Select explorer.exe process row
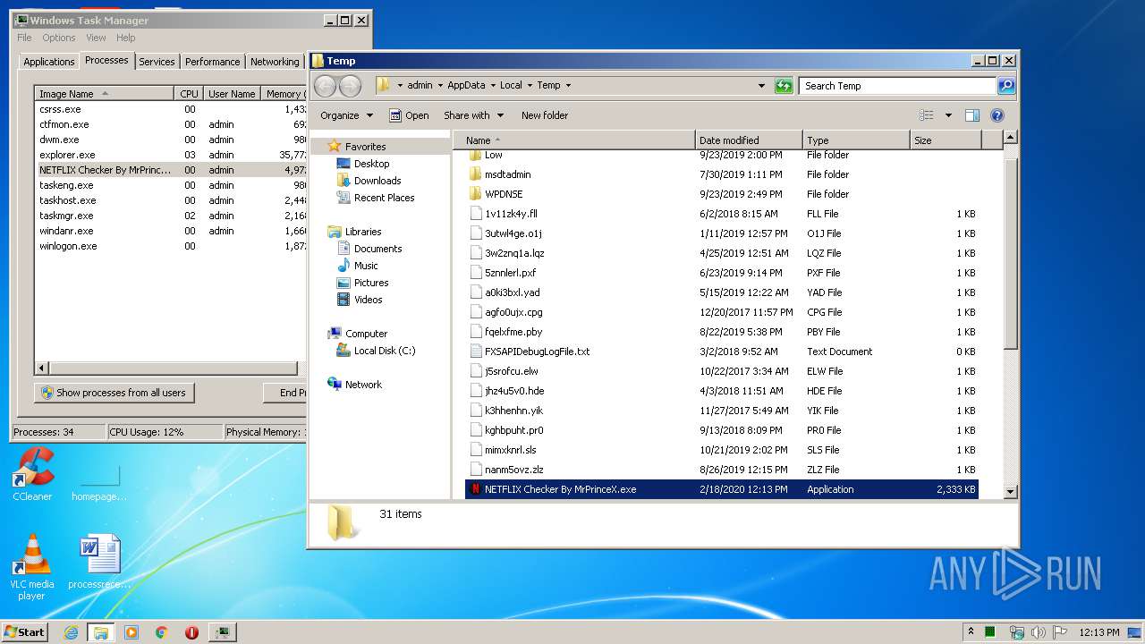The width and height of the screenshot is (1145, 644). tap(170, 155)
